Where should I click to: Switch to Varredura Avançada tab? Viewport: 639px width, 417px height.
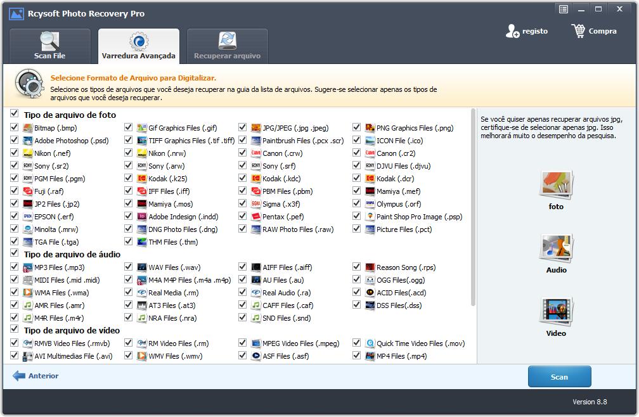[x=139, y=46]
